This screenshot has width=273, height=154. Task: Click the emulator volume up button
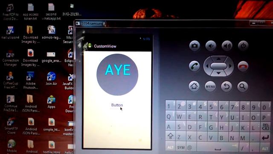pos(227,46)
